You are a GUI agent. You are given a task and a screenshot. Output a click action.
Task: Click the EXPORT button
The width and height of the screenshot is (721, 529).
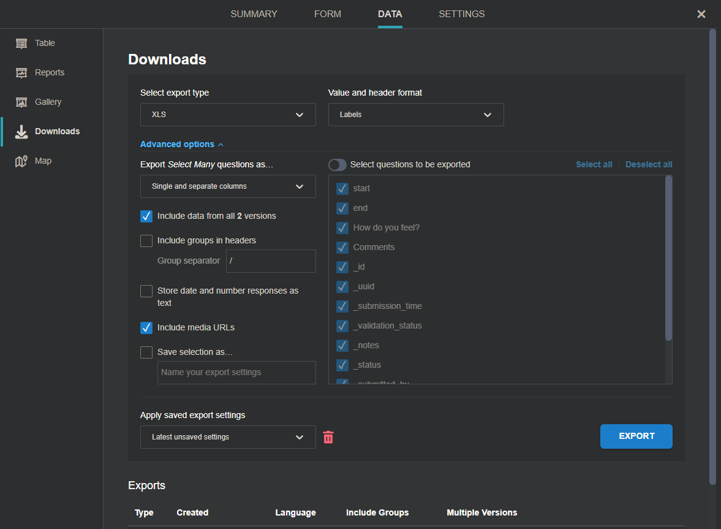pyautogui.click(x=636, y=436)
